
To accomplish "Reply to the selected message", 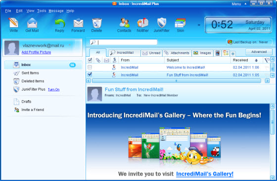I will pyautogui.click(x=60, y=23).
